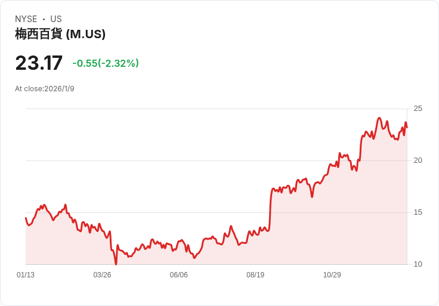Click the 25 label on price axis
This screenshot has height=306, width=439.
pyautogui.click(x=418, y=109)
